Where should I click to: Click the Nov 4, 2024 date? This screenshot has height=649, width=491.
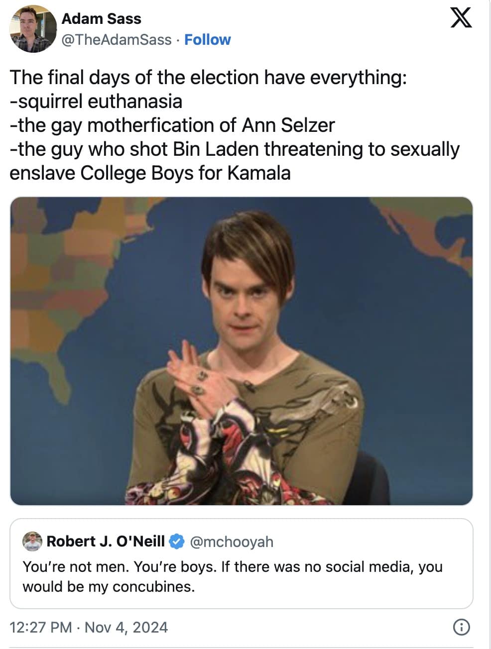pos(126,627)
